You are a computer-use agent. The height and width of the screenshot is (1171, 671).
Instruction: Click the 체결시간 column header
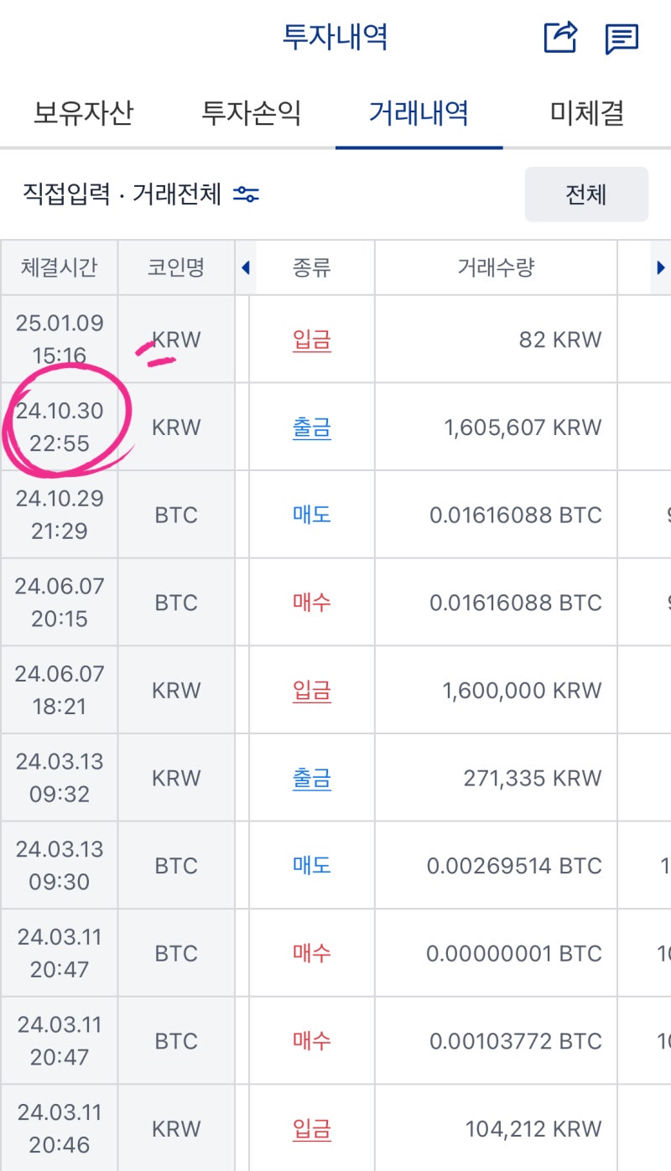tap(59, 267)
